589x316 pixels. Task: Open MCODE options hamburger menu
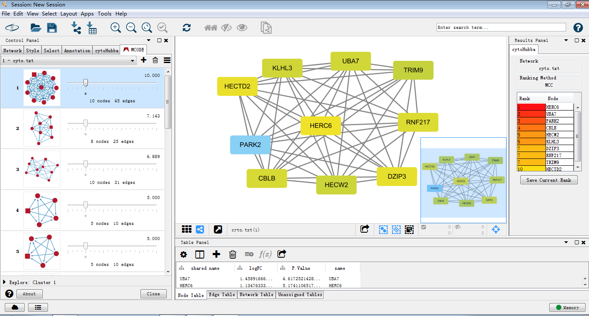point(167,60)
